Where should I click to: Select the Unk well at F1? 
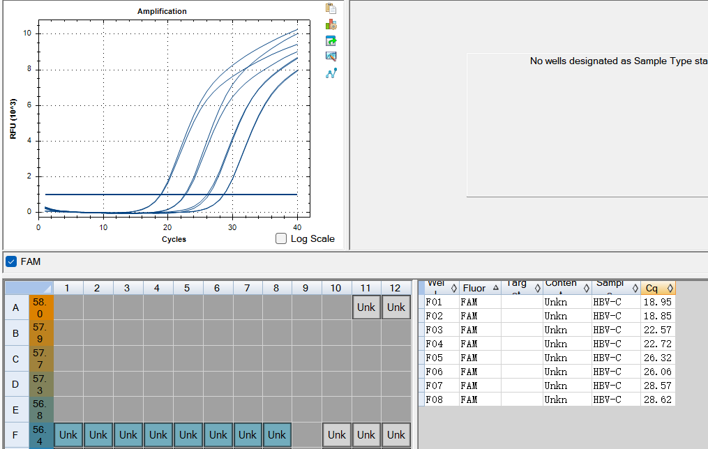[68, 435]
